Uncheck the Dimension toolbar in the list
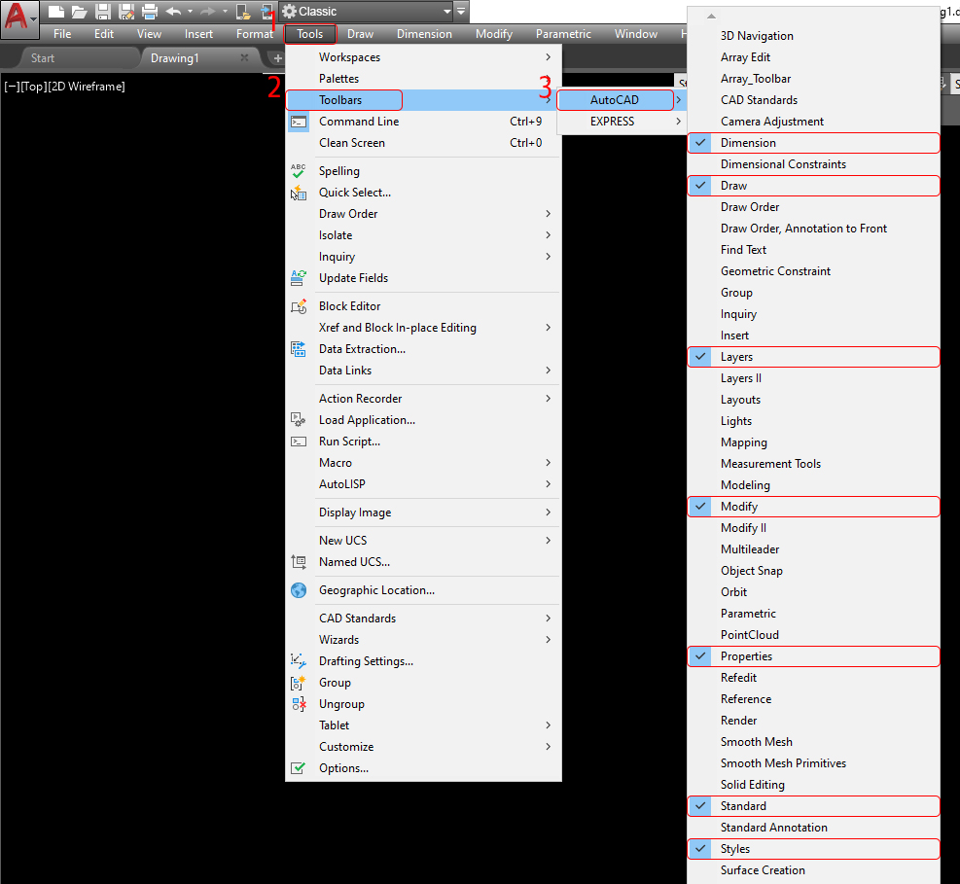The width and height of the screenshot is (960, 884). click(x=813, y=143)
